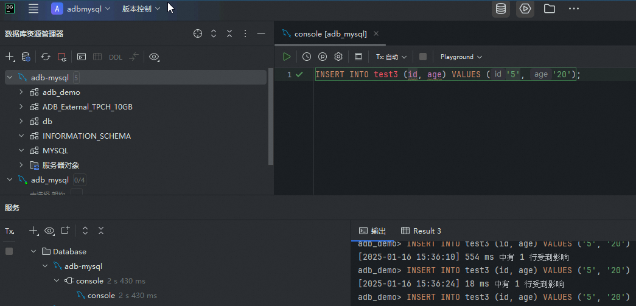The width and height of the screenshot is (636, 306).
Task: Open the Playground resolve mode dropdown
Action: pyautogui.click(x=461, y=57)
